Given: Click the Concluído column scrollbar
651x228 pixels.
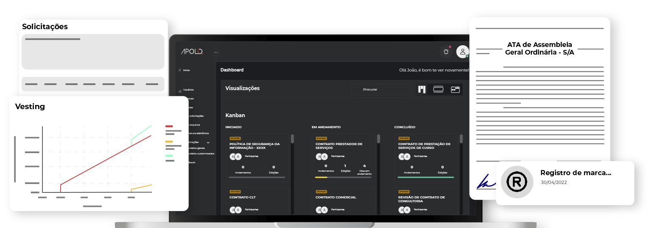Looking at the screenshot, I should click(461, 139).
